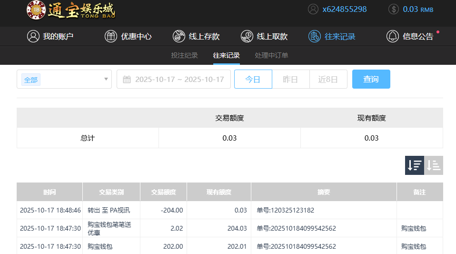Click the 往来记录 records icon in navigation
Image resolution: width=456 pixels, height=254 pixels.
pyautogui.click(x=315, y=36)
